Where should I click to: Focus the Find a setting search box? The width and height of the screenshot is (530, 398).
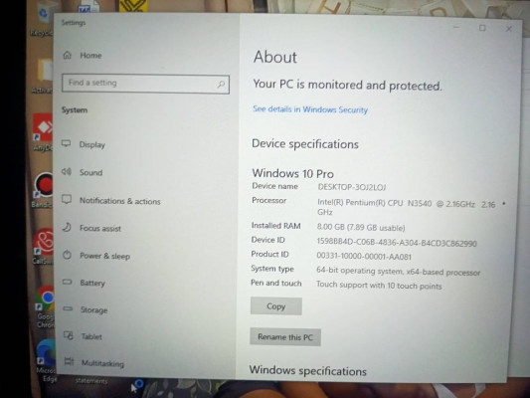pyautogui.click(x=146, y=84)
